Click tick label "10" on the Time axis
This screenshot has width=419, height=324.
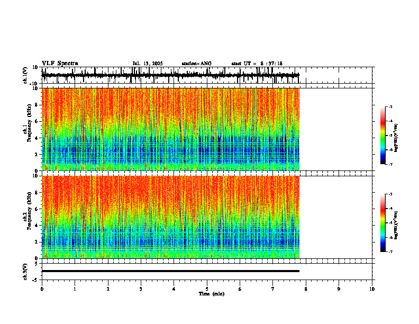pyautogui.click(x=372, y=289)
